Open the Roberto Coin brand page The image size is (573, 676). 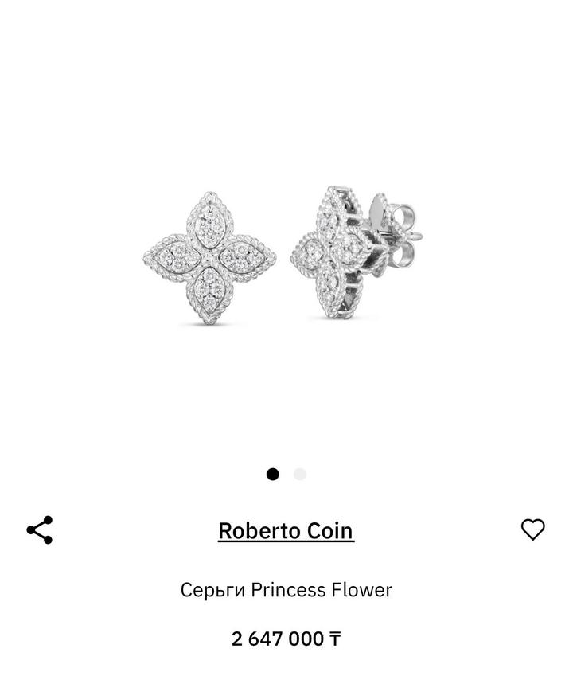tap(286, 531)
